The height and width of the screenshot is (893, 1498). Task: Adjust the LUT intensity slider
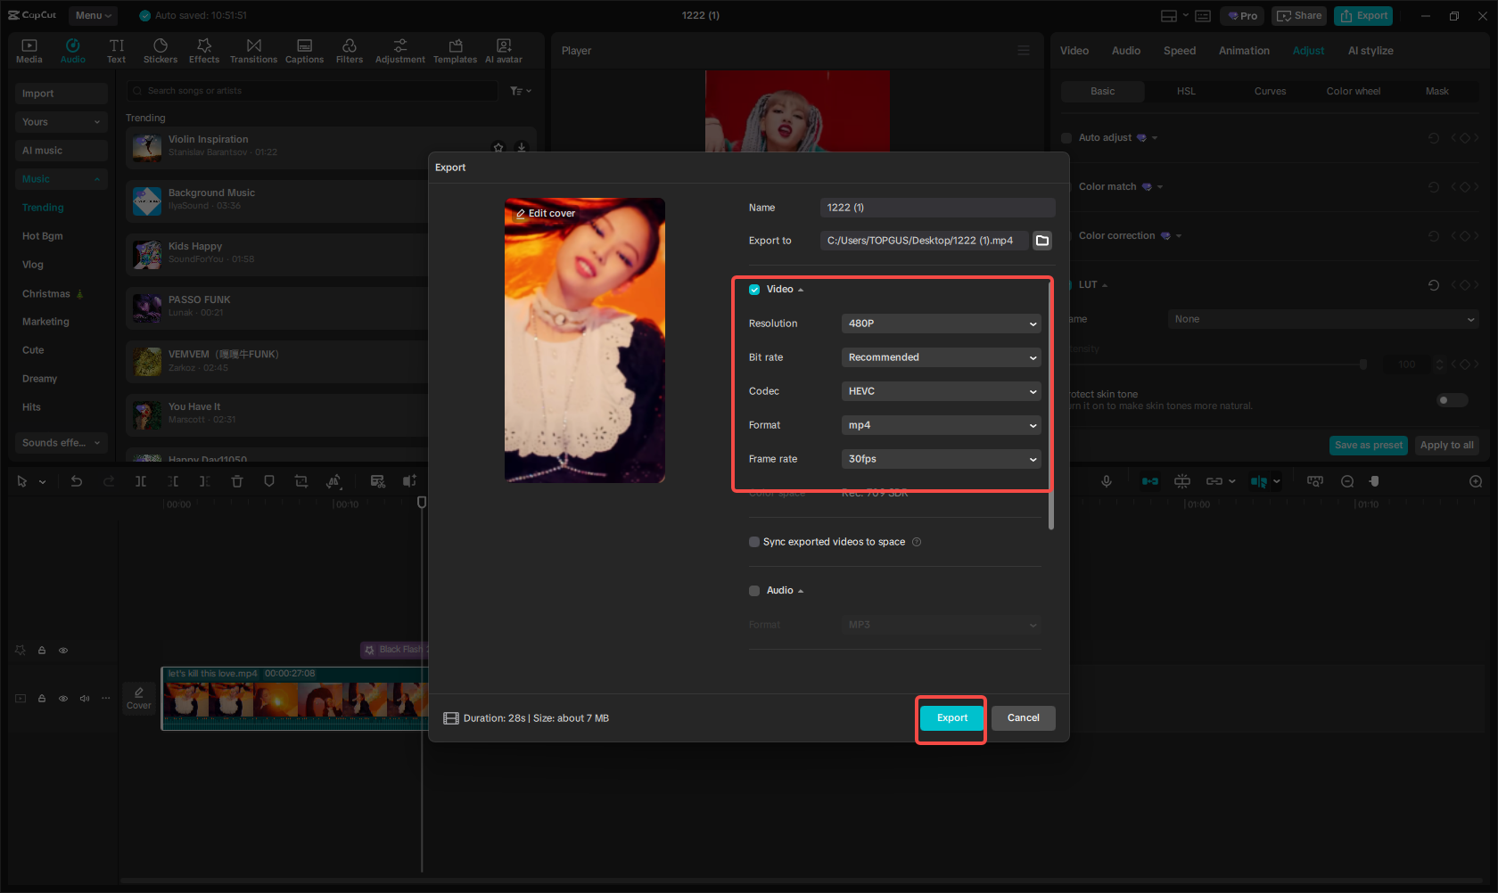point(1362,364)
